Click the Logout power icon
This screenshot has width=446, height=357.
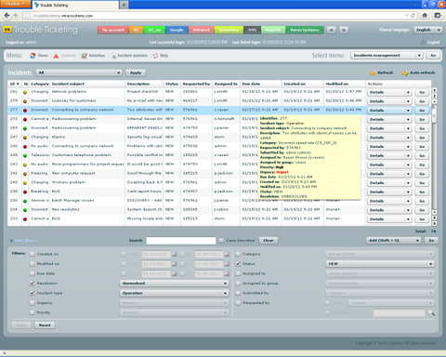[x=423, y=43]
